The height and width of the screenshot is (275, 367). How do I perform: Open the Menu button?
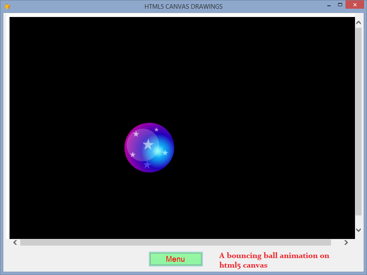click(x=175, y=259)
